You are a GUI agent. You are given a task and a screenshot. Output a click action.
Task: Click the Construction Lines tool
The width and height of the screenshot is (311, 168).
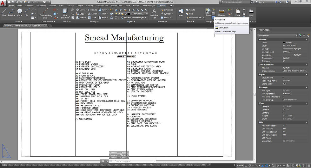coord(45,13)
